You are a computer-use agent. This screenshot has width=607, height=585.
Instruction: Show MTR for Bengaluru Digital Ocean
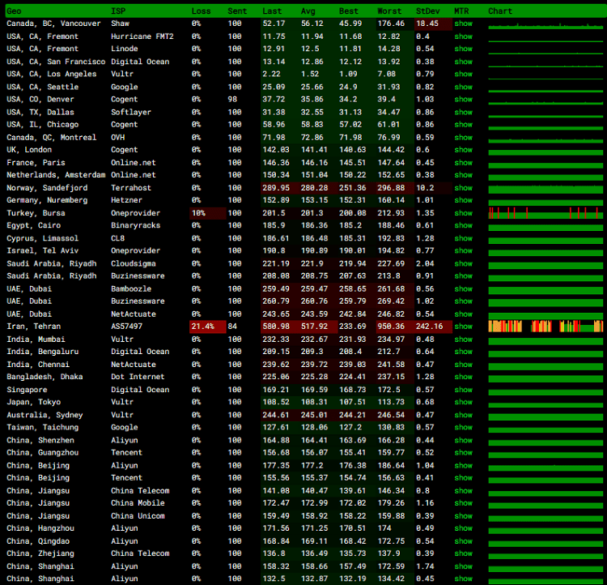(464, 352)
